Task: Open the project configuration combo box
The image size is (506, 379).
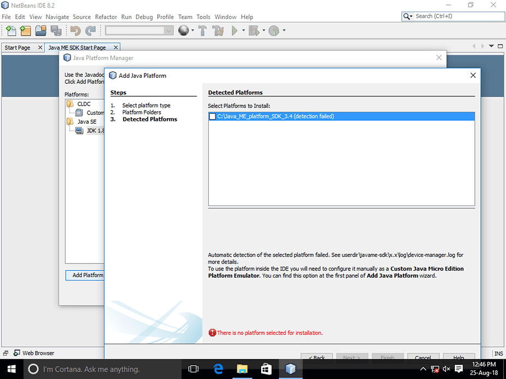Action: pos(139,30)
